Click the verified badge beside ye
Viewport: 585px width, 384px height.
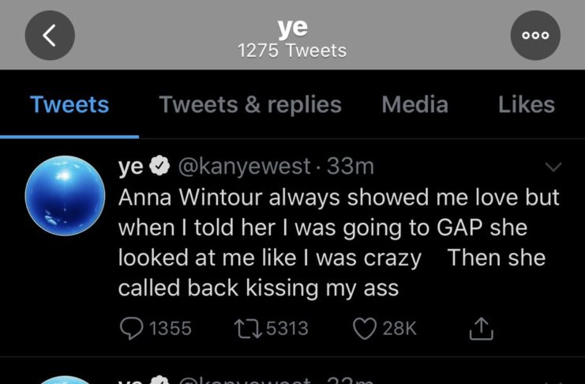coord(159,167)
